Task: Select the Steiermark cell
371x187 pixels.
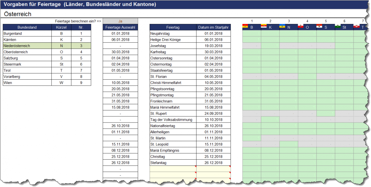Action: coord(27,64)
